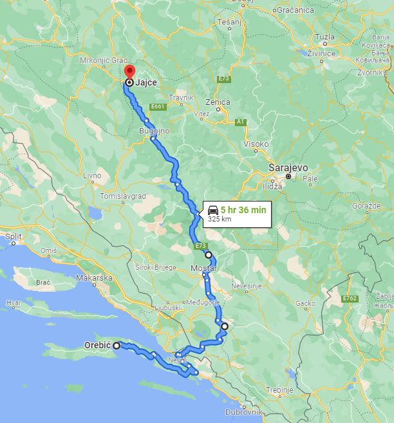Select the waypoint circle south of Međugorje

(x=225, y=326)
